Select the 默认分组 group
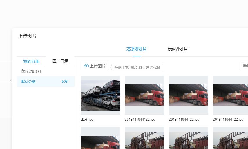This screenshot has width=248, height=149. [46, 82]
